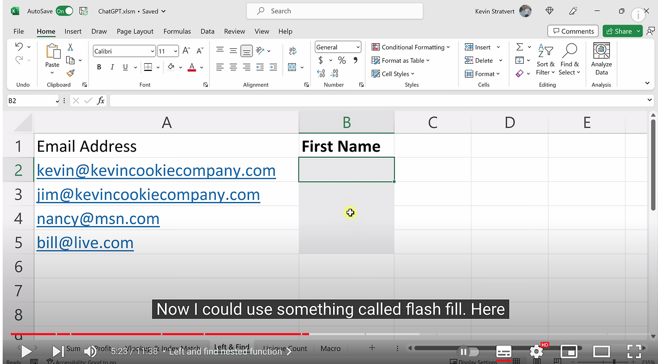Toggle Middle Align vertical alignment

[233, 50]
